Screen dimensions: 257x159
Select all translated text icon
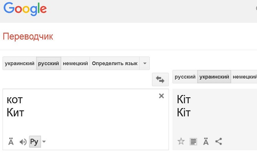[193, 141]
